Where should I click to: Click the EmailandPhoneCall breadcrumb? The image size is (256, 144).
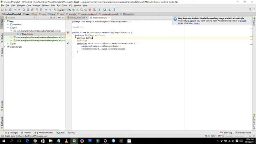[x=11, y=14]
